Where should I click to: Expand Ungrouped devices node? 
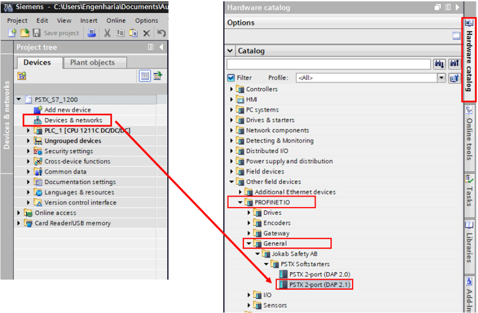click(28, 141)
